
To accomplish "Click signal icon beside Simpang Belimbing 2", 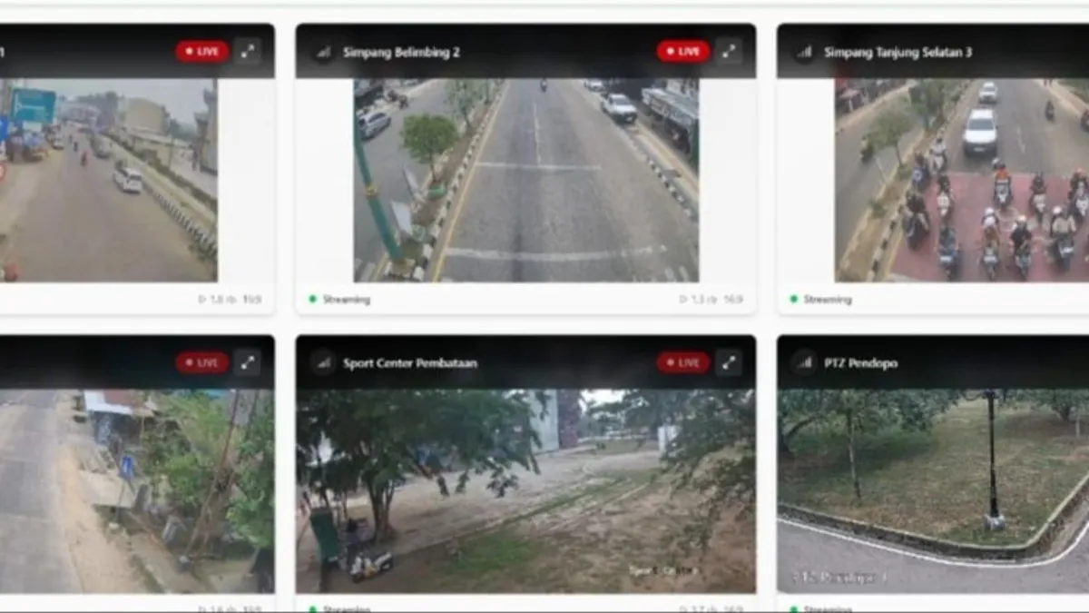I will (322, 53).
